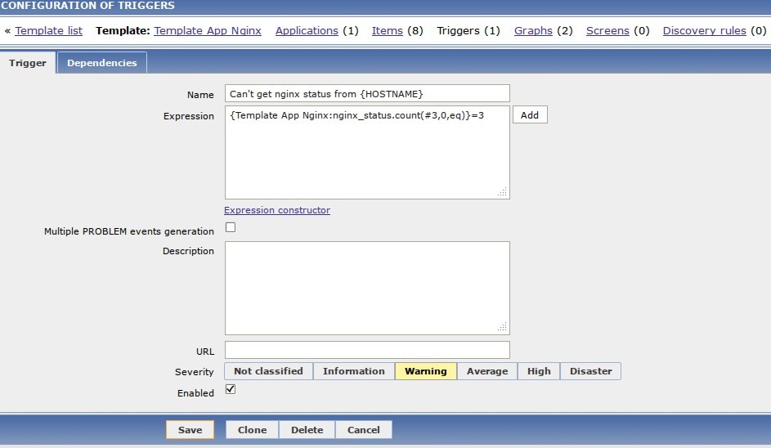Viewport: 771px width, 448px height.
Task: Click the 'Severity' field label
Action: click(195, 372)
